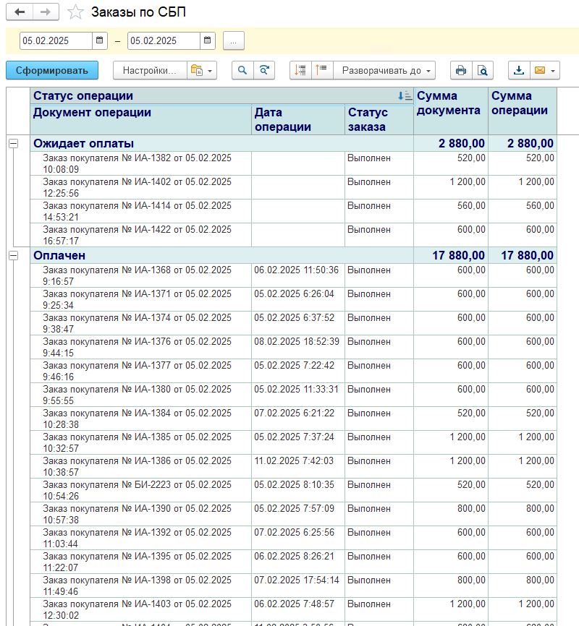
Task: Click the start date input field
Action: pyautogui.click(x=56, y=41)
